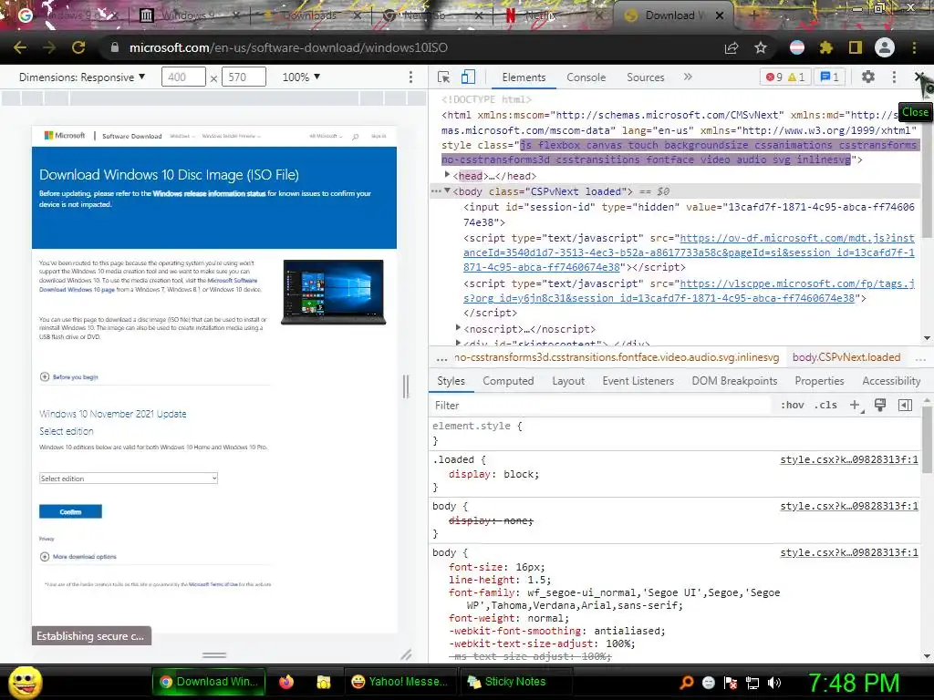Viewport: 934px width, 700px height.
Task: Open the Properties tab
Action: (819, 381)
